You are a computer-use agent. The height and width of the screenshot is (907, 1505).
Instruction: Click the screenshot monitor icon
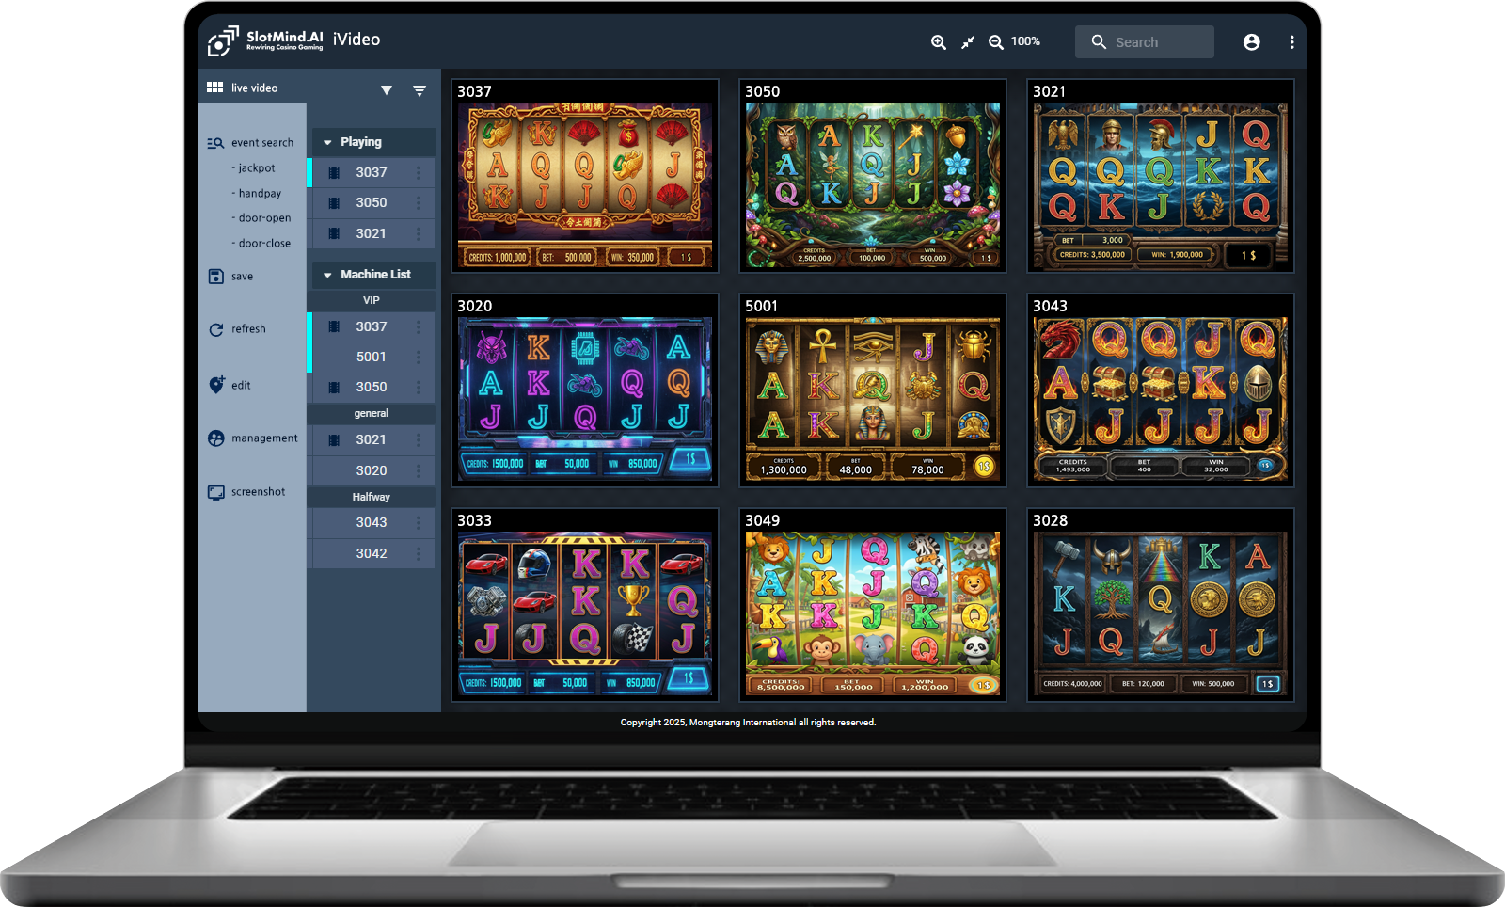pyautogui.click(x=216, y=492)
